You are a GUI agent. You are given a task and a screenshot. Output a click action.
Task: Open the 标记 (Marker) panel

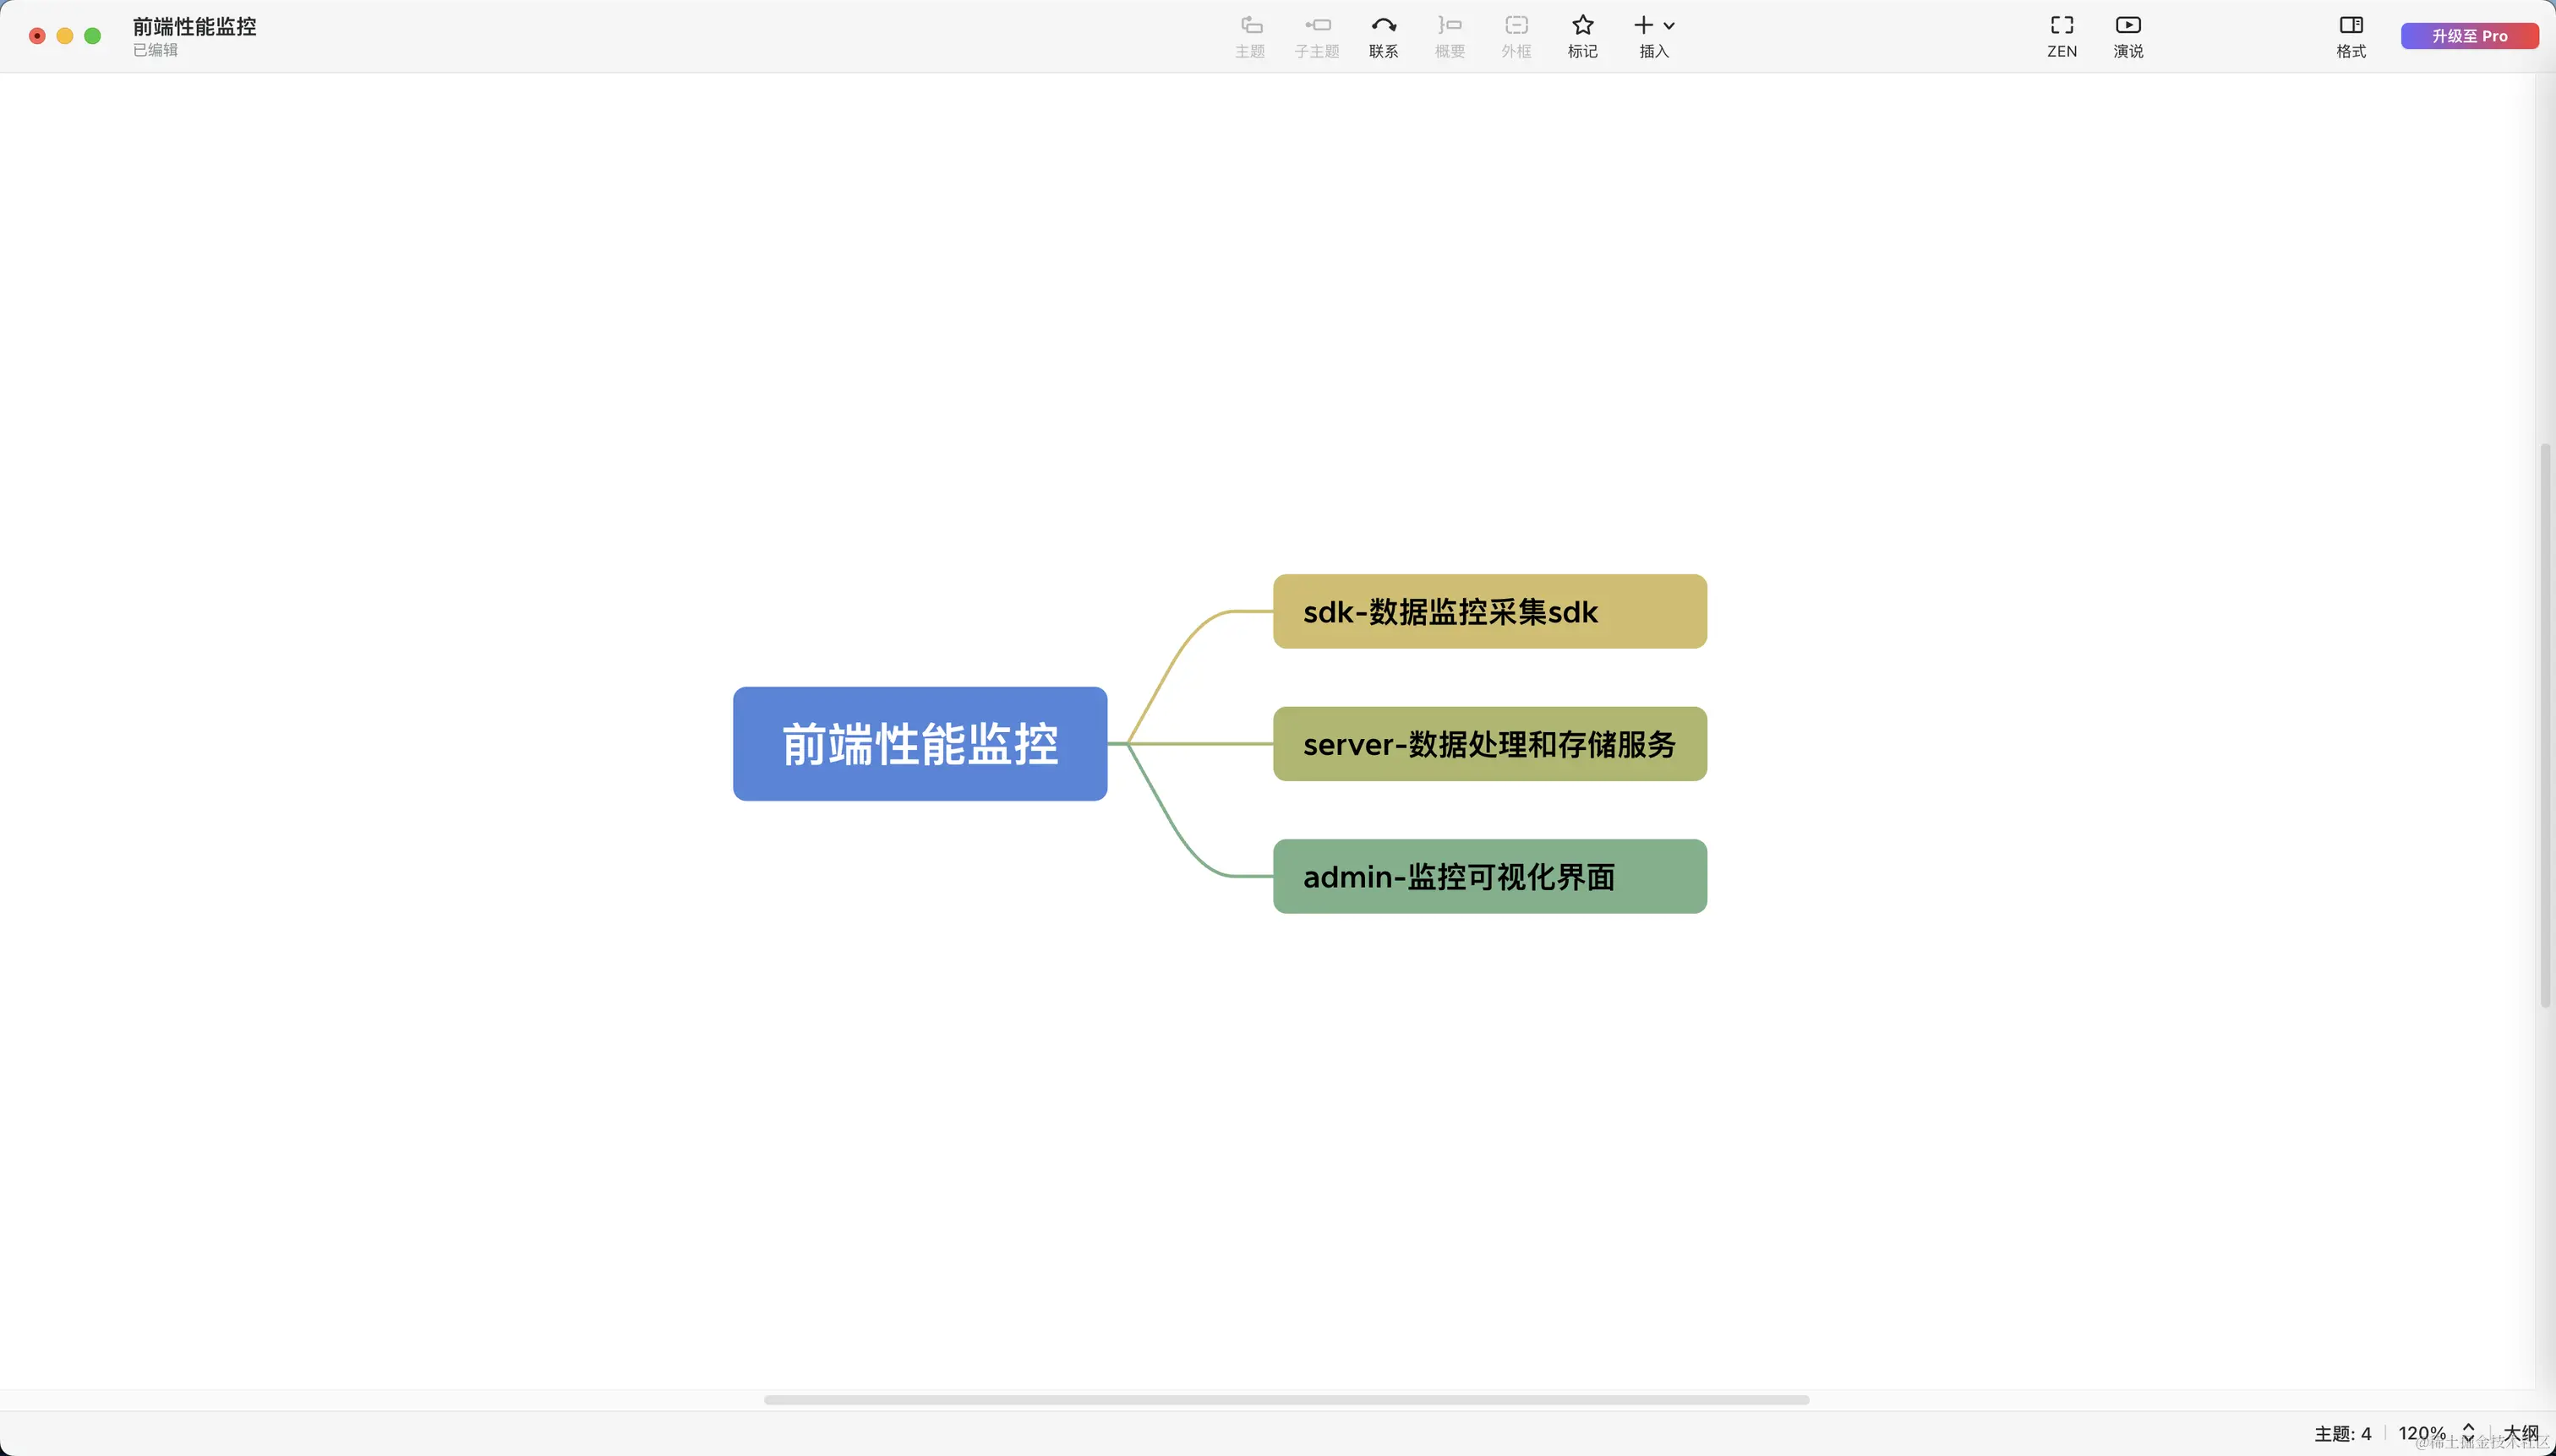click(1581, 35)
